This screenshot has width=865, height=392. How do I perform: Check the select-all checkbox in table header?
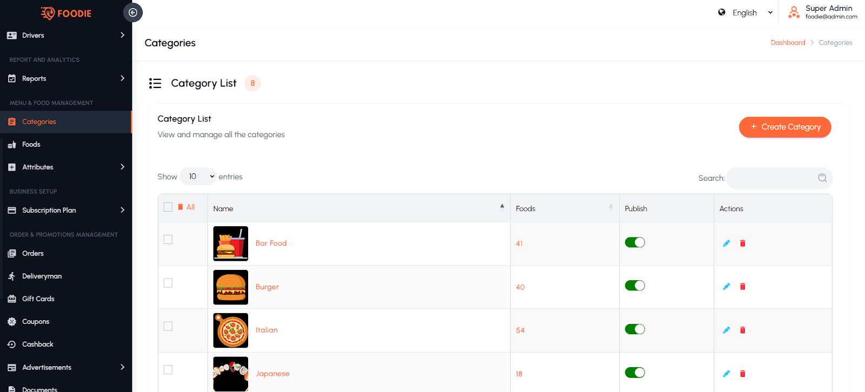168,207
